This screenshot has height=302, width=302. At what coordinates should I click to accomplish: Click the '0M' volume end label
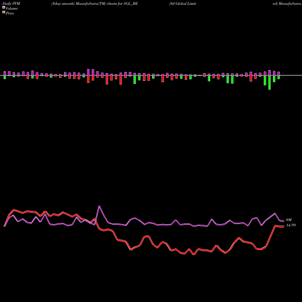tap(289, 220)
